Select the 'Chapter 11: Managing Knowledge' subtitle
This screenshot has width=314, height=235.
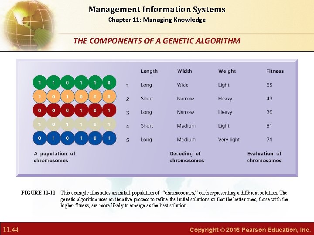point(157,20)
